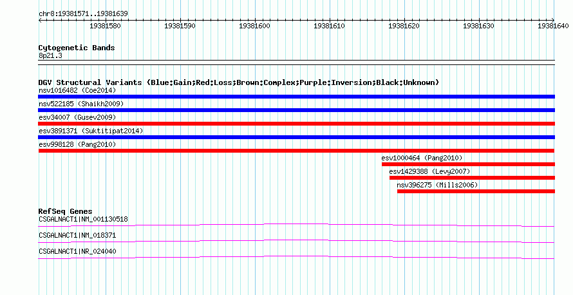The height and width of the screenshot is (295, 573).
Task: Open transcript CSGALNACT1|NM_018371
Action: tap(77, 235)
